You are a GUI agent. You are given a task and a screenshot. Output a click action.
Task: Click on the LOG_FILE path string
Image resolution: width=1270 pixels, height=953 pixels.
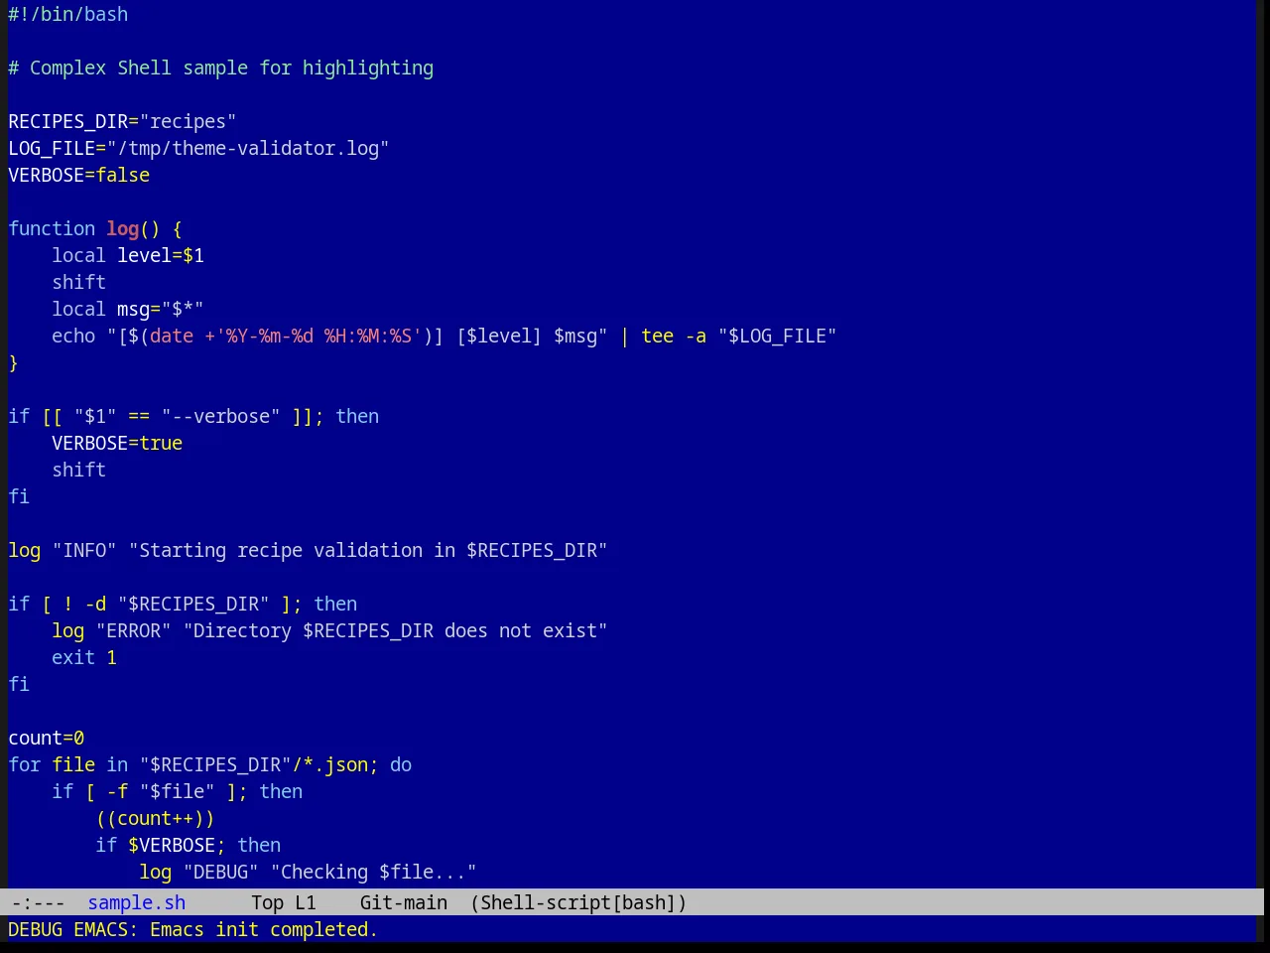click(248, 148)
